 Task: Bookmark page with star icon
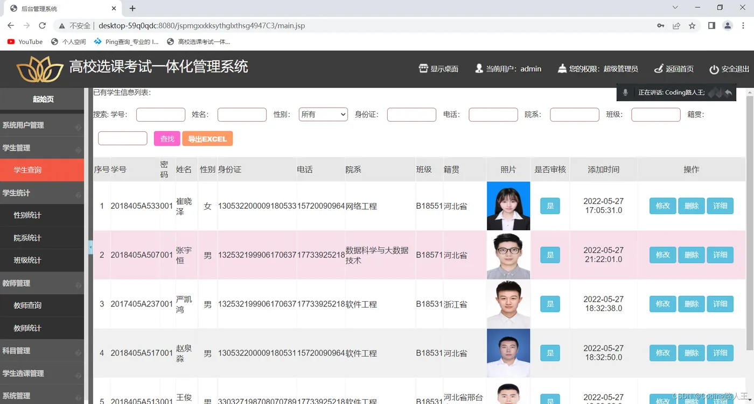tap(692, 25)
